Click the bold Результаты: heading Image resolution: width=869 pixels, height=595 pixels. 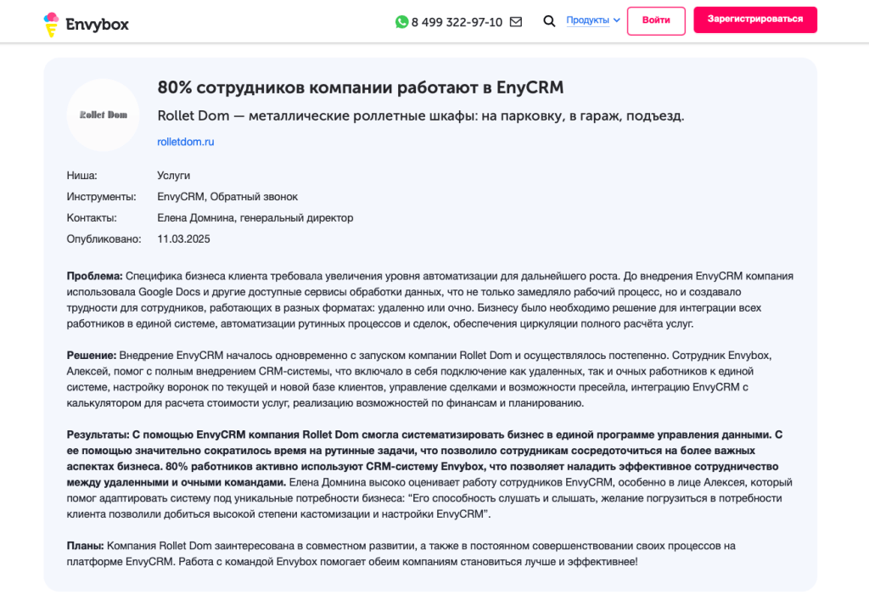98,435
